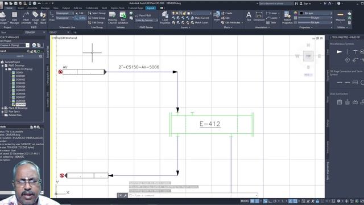Click Edit Group in Line Group

pos(96,23)
